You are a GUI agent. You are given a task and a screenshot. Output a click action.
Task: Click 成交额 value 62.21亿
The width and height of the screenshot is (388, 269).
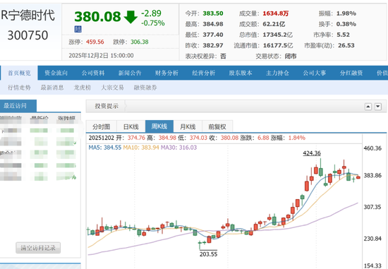274,24
